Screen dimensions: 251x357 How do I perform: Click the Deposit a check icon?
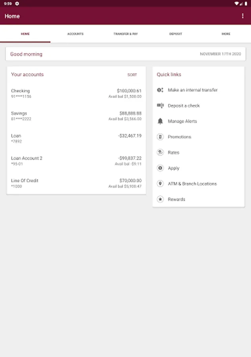point(160,106)
